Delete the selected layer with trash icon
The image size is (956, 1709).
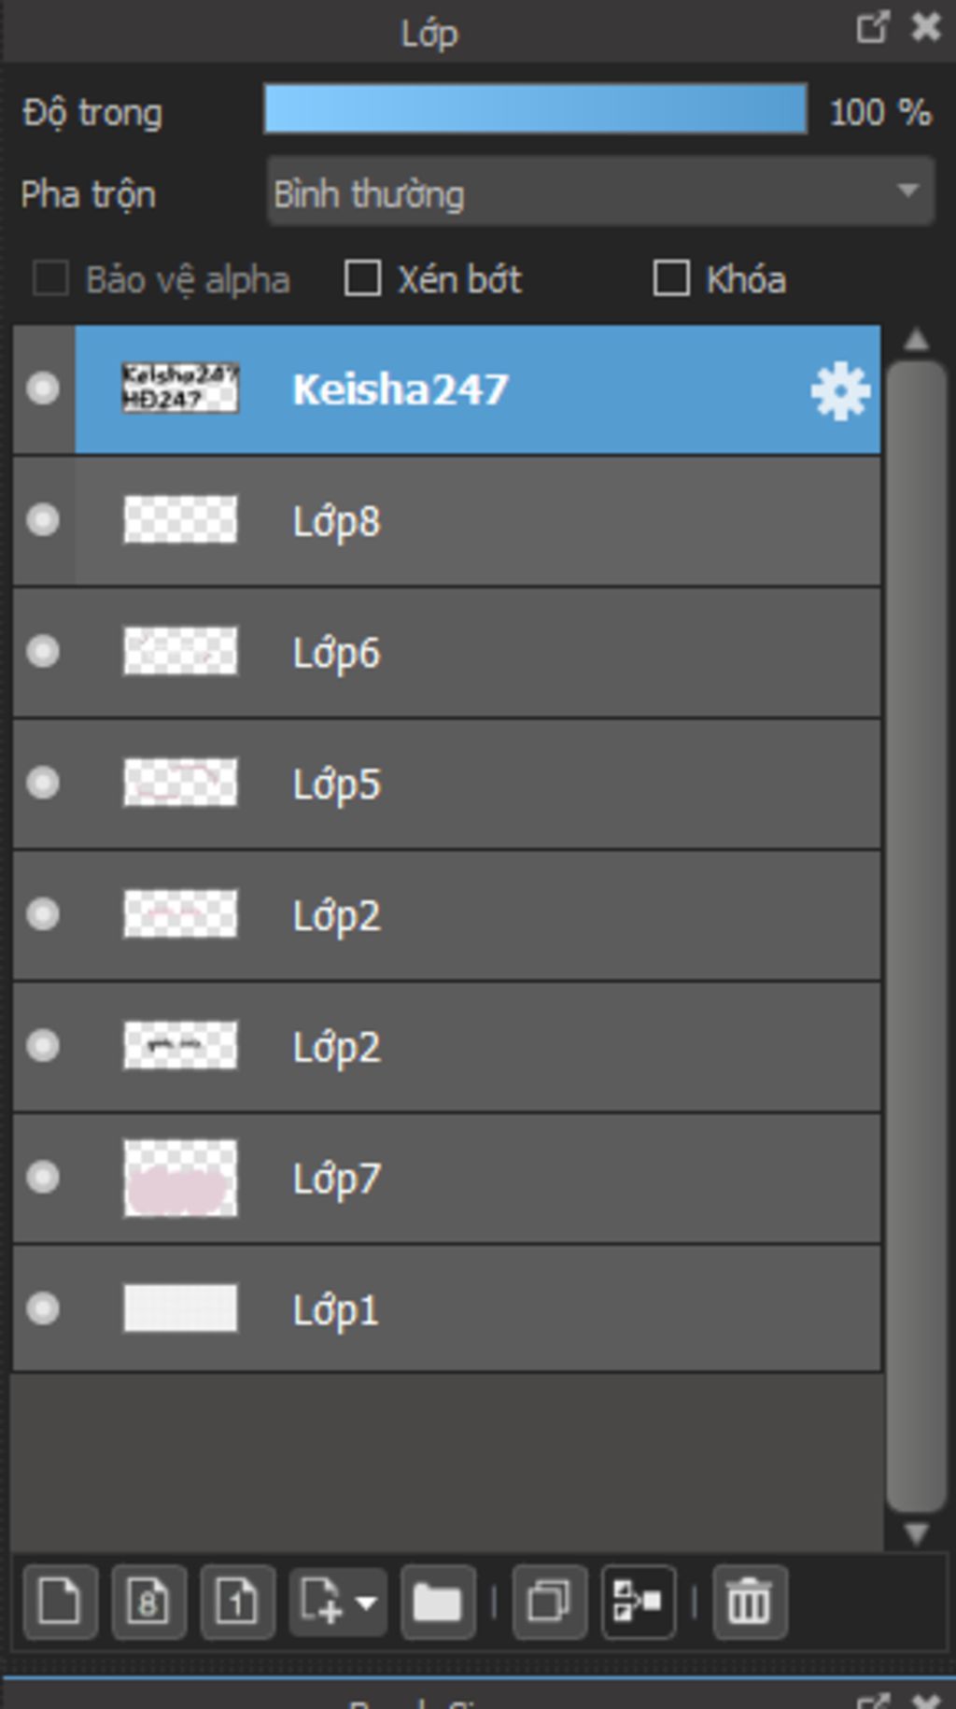point(749,1603)
